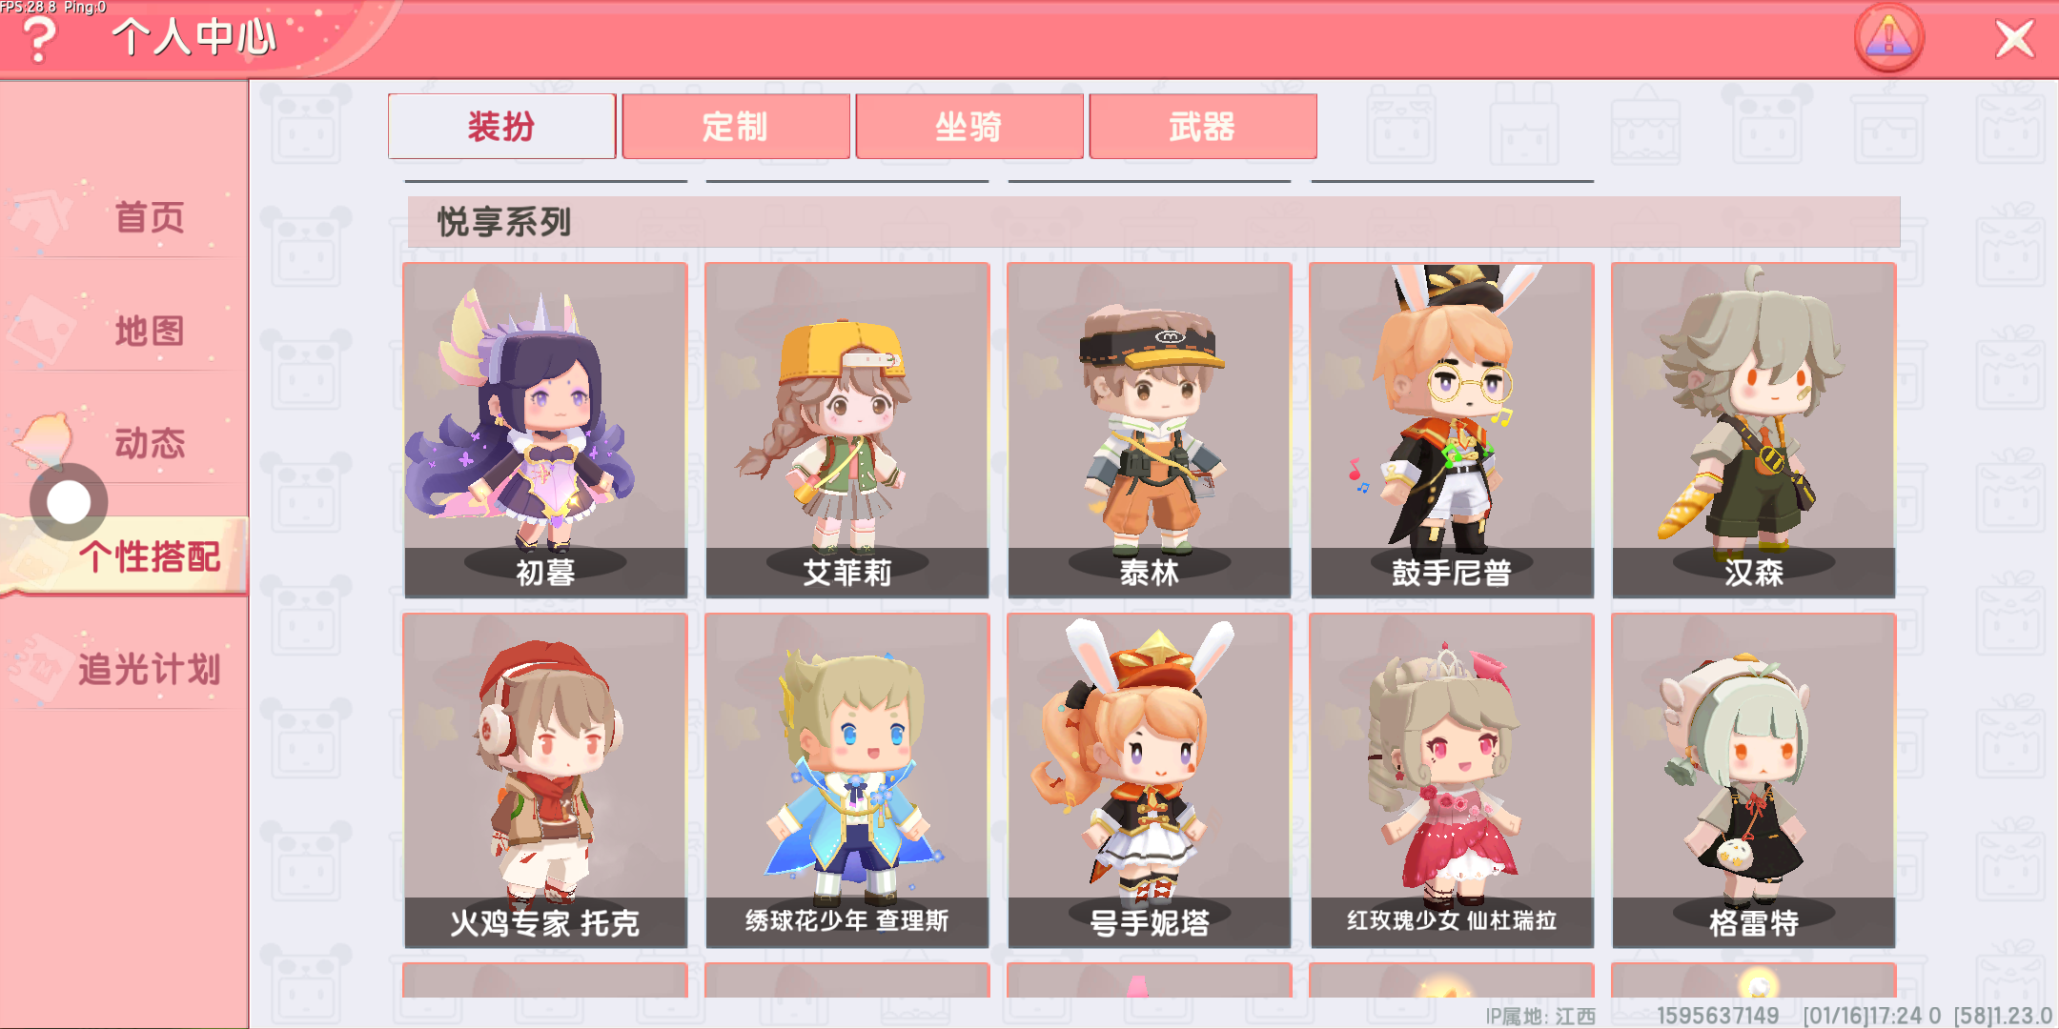
Task: Open the help question mark icon
Action: click(38, 40)
